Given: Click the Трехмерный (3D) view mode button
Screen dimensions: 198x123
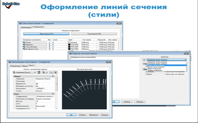Looking at the screenshot, I should 94,34.
